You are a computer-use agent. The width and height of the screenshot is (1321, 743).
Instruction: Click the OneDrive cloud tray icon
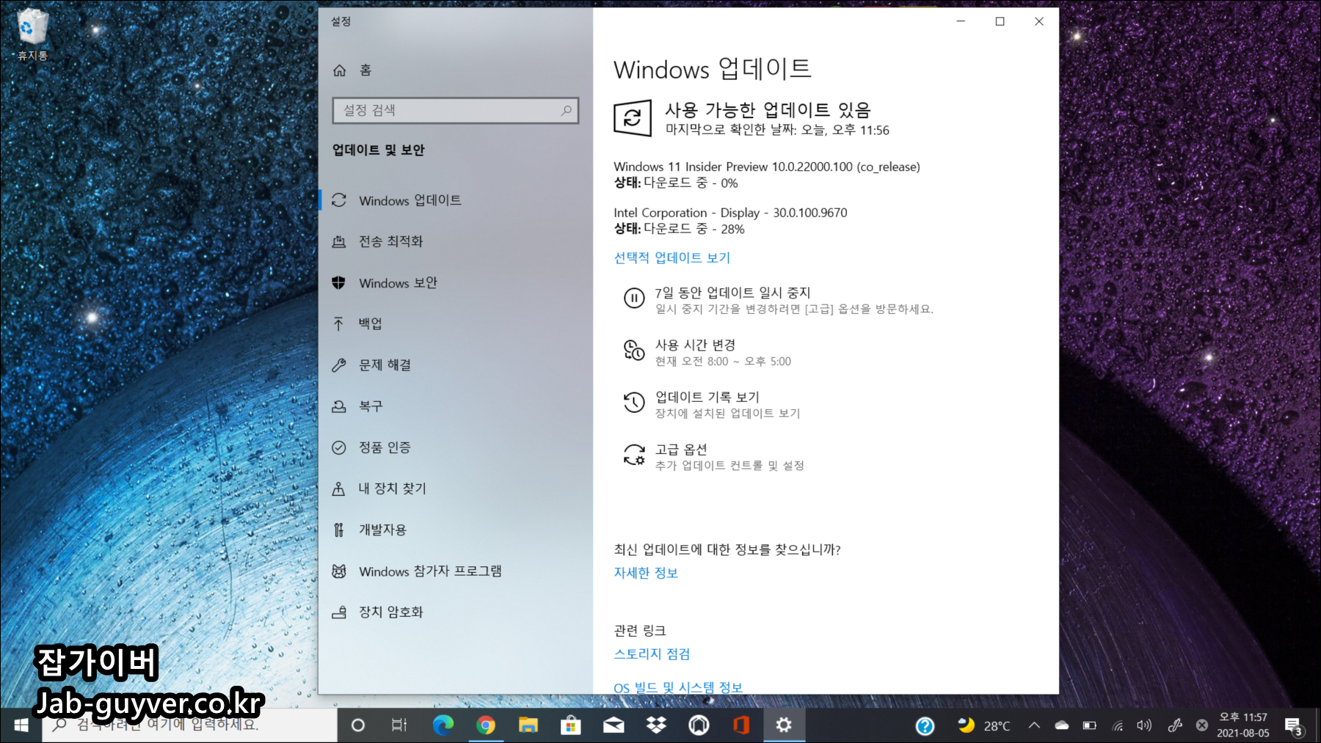coord(1061,725)
